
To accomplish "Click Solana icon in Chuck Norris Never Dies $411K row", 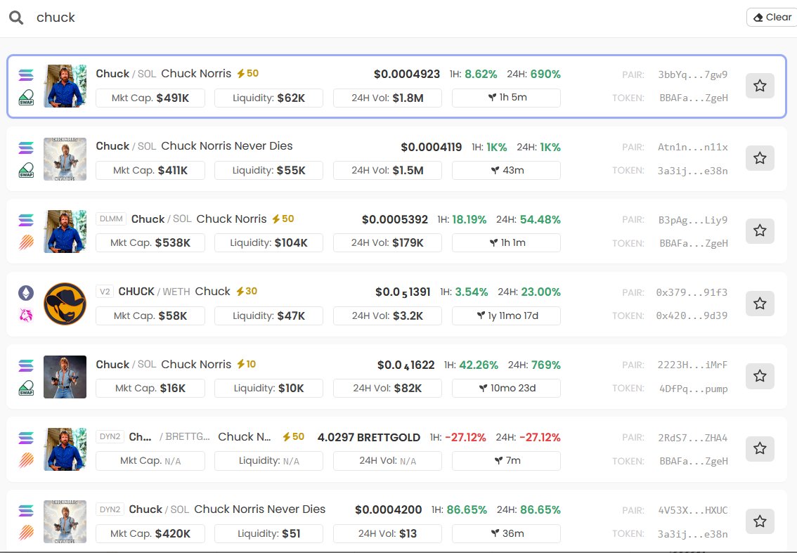I will click(26, 148).
